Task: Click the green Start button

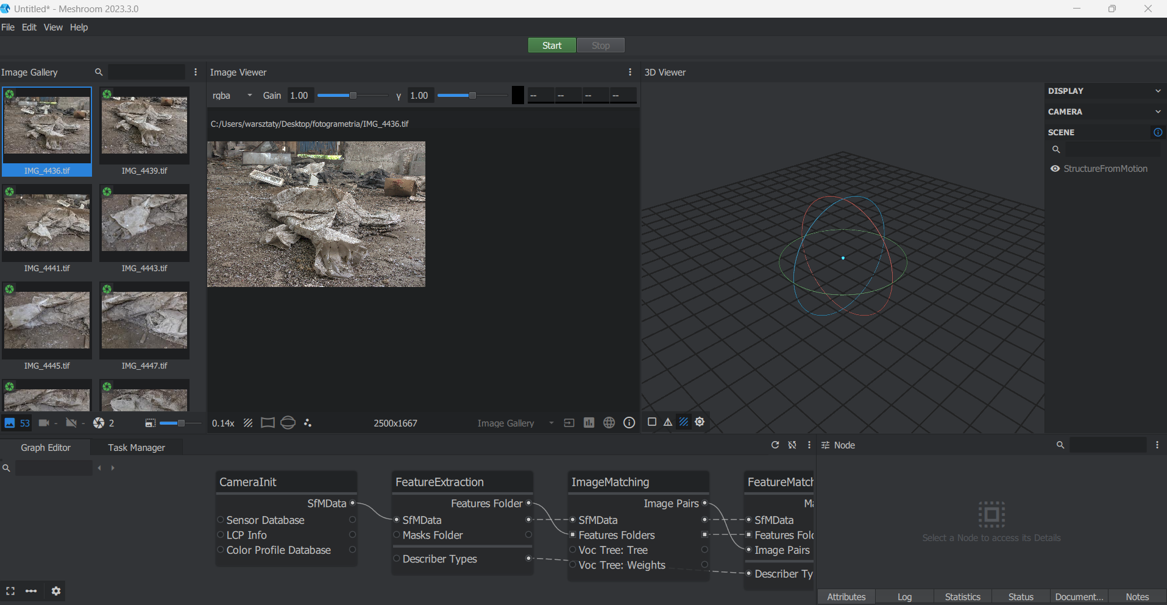Action: [x=552, y=46]
